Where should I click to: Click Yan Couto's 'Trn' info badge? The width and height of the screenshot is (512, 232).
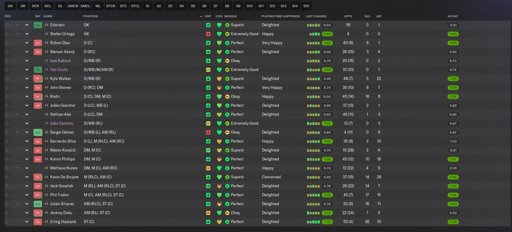click(38, 70)
